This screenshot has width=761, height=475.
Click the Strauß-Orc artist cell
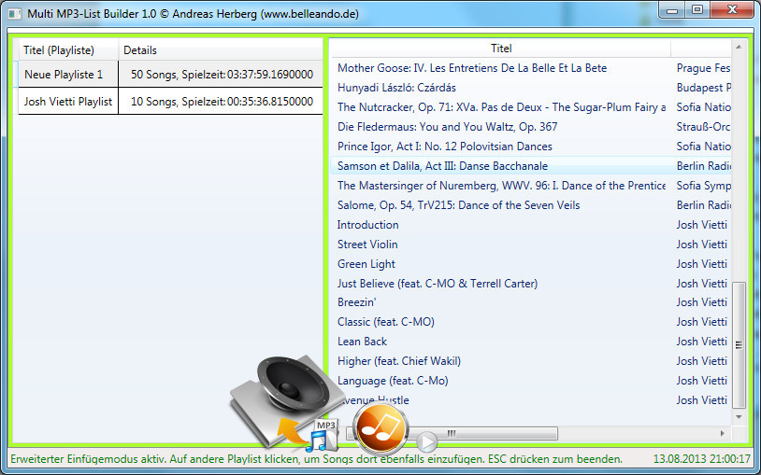tap(703, 127)
